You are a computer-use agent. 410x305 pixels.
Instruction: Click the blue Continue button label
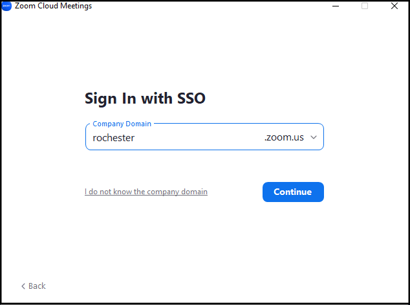292,192
